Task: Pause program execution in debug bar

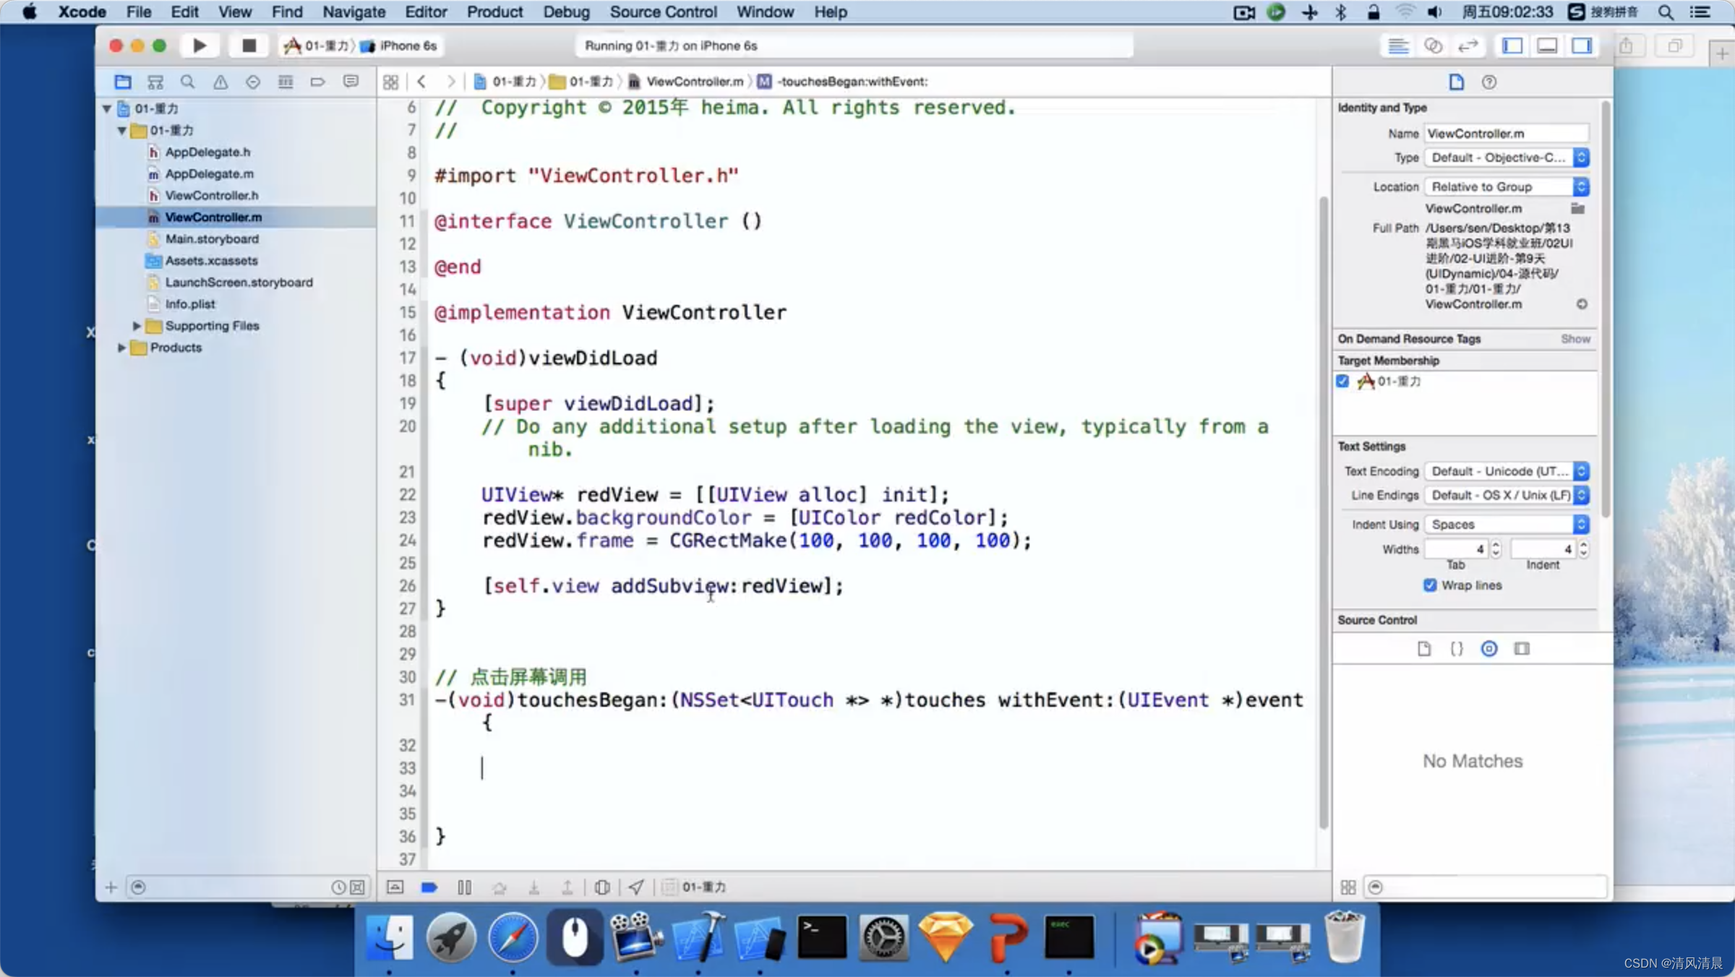Action: click(x=464, y=887)
